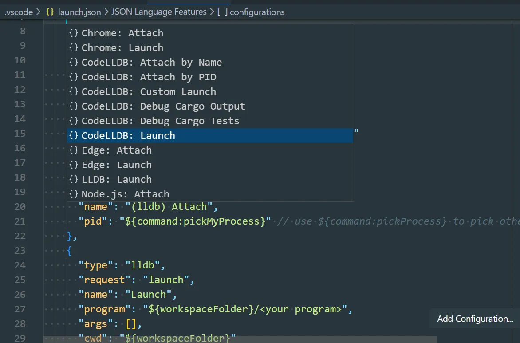The image size is (520, 343).
Task: Click the {} icon beside "CodeLLDB: Debug Cargo Tests"
Action: click(73, 121)
